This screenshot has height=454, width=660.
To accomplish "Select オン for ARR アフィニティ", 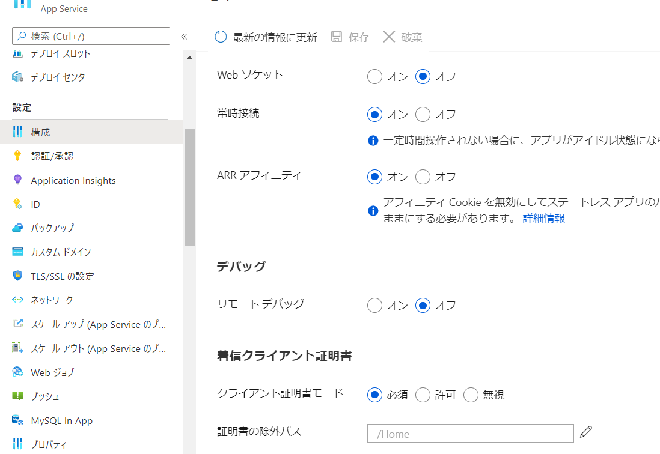I will pyautogui.click(x=374, y=177).
